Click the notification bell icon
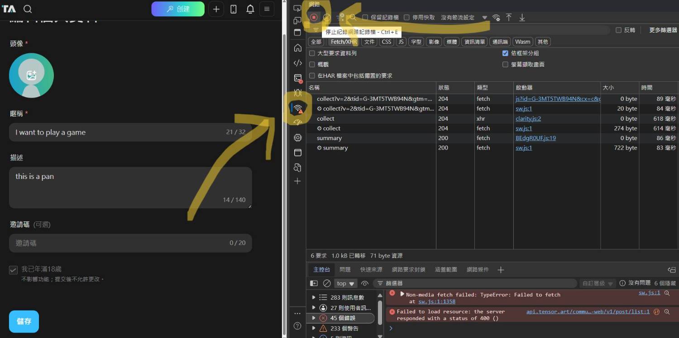 click(x=250, y=9)
